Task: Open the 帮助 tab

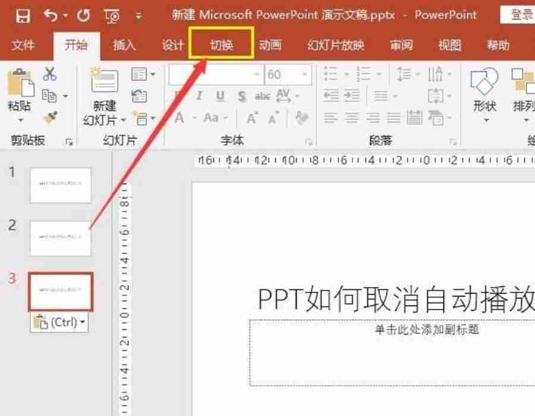Action: pos(498,45)
